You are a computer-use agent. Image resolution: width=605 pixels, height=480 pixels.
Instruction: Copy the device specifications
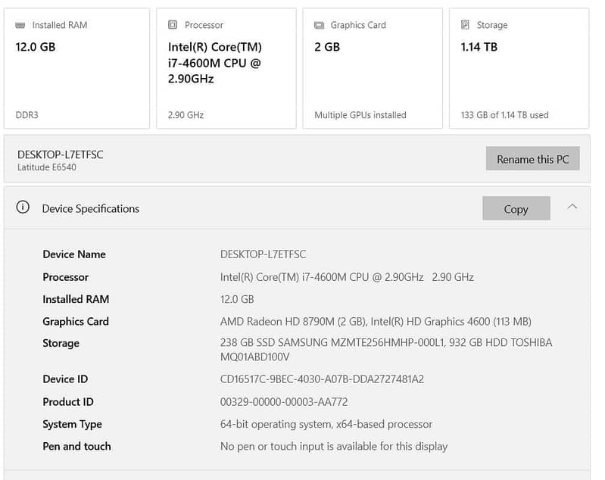516,209
